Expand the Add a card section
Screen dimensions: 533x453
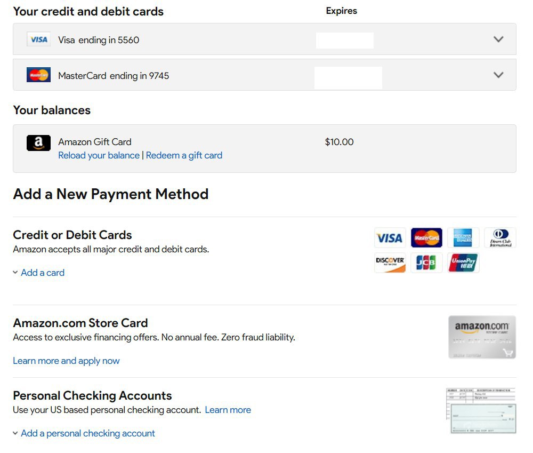[x=42, y=273]
